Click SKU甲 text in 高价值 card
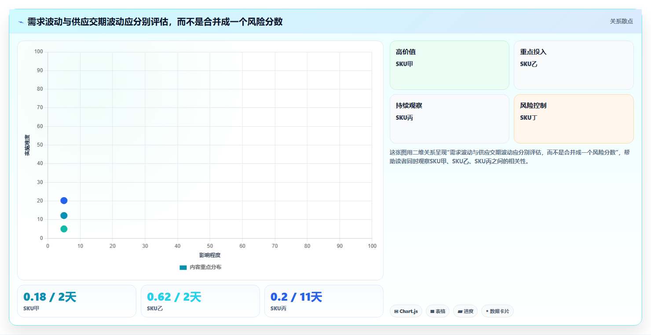 tap(404, 64)
